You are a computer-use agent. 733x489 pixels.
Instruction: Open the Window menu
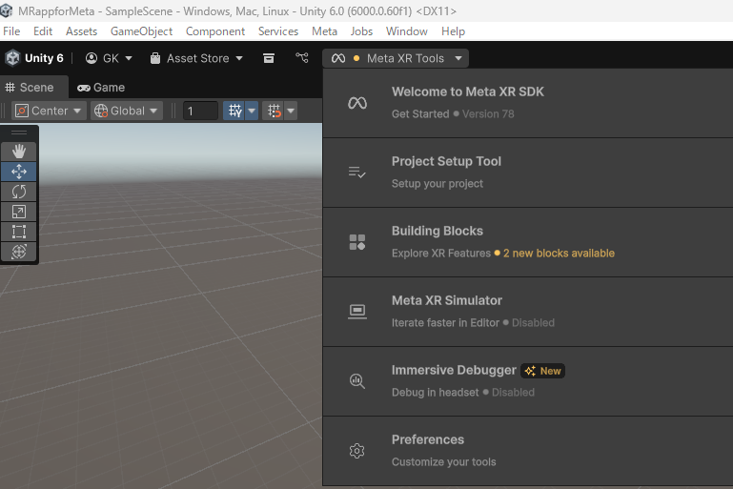(x=407, y=31)
